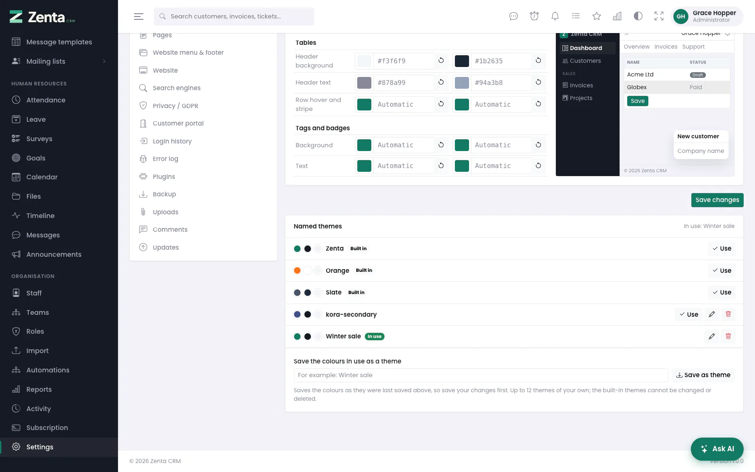Open Customer portal settings

coord(203,123)
